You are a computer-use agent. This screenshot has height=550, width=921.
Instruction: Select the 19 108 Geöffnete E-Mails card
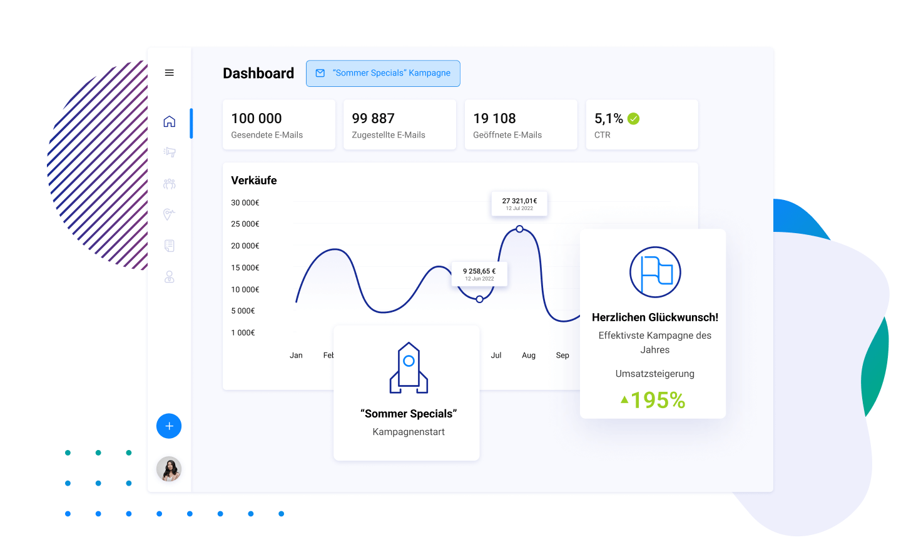click(x=521, y=124)
